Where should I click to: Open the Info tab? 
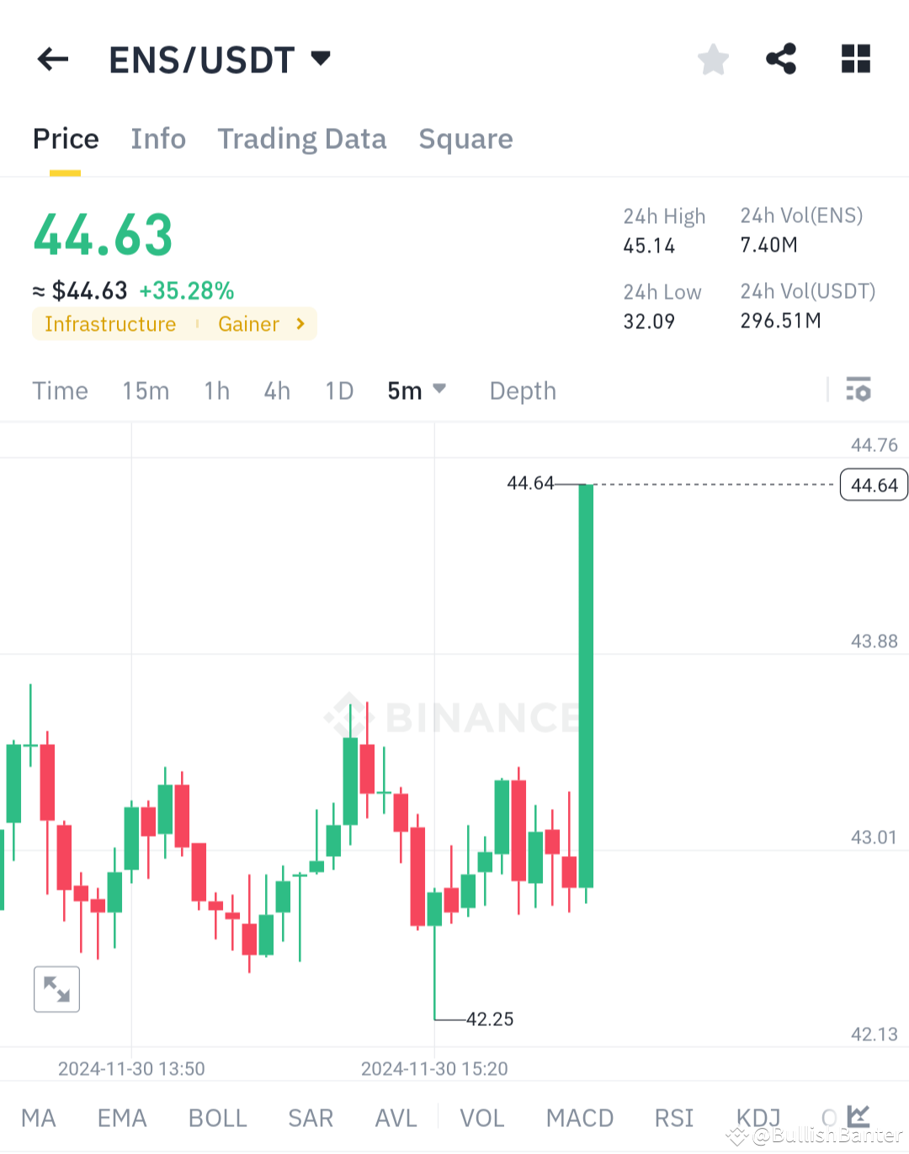[157, 139]
